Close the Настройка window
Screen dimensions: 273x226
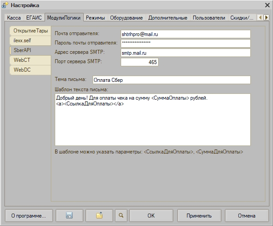[x=266, y=5]
